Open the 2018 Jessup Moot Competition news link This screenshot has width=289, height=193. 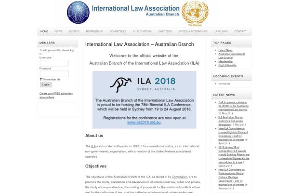[x=234, y=155]
